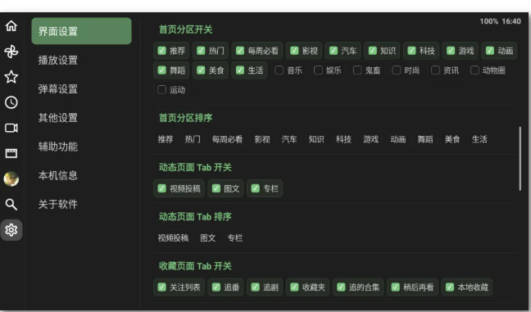Open the magnifier search icon
Screen dimensions: 531x312
[x=11, y=205]
